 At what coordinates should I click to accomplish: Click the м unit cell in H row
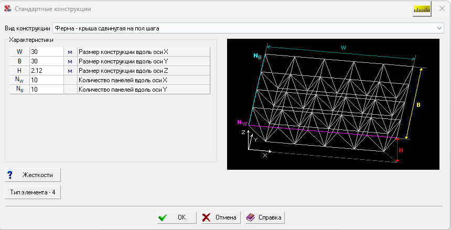click(x=70, y=71)
